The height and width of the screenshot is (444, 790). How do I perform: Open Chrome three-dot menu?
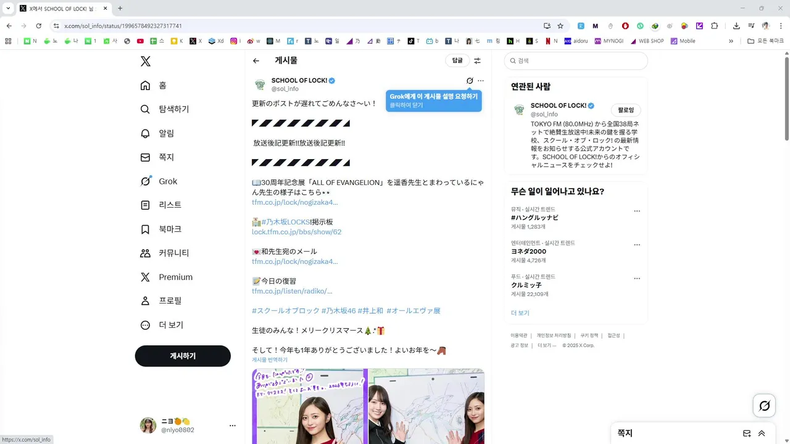click(781, 26)
